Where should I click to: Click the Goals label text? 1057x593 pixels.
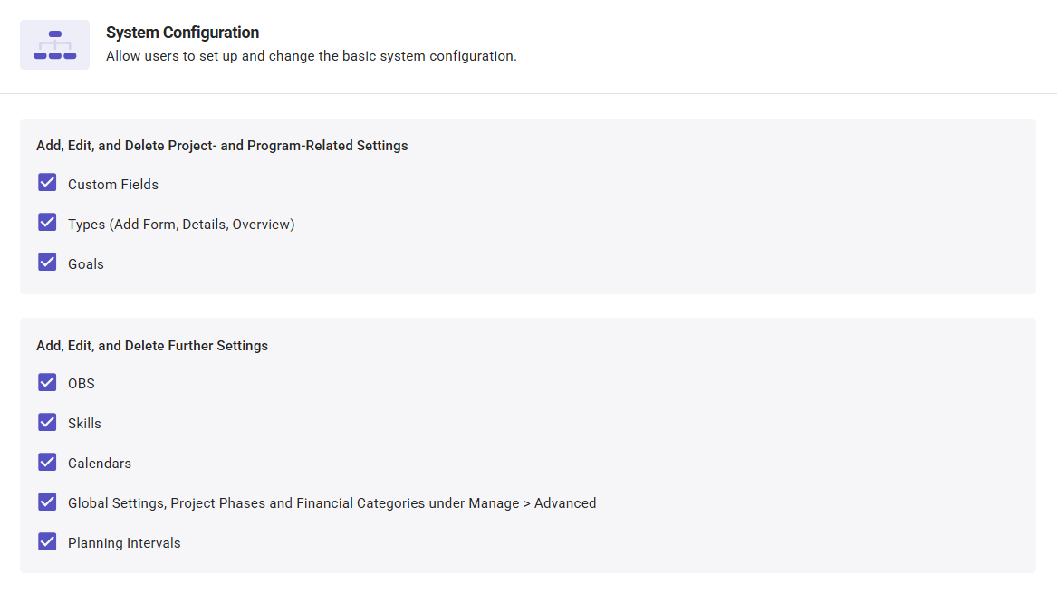click(x=86, y=264)
